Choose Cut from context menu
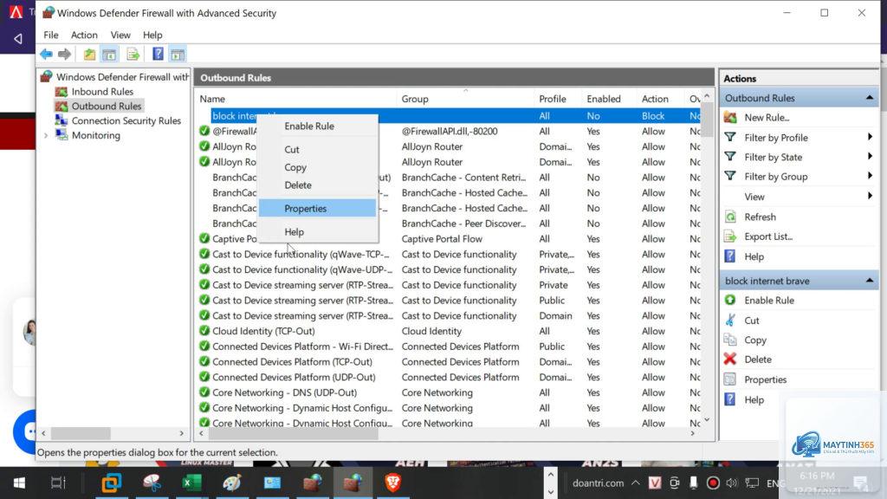 click(317, 149)
